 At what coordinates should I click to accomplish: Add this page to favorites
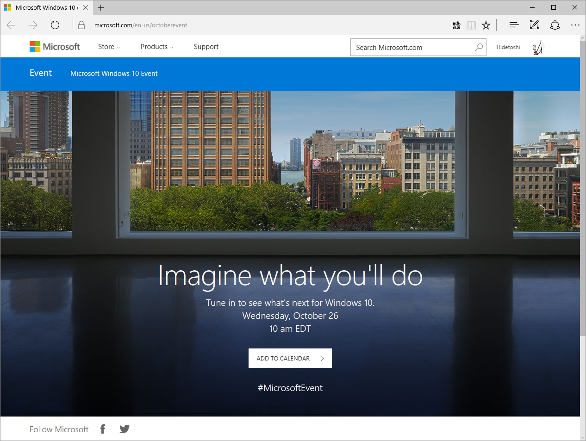click(486, 25)
